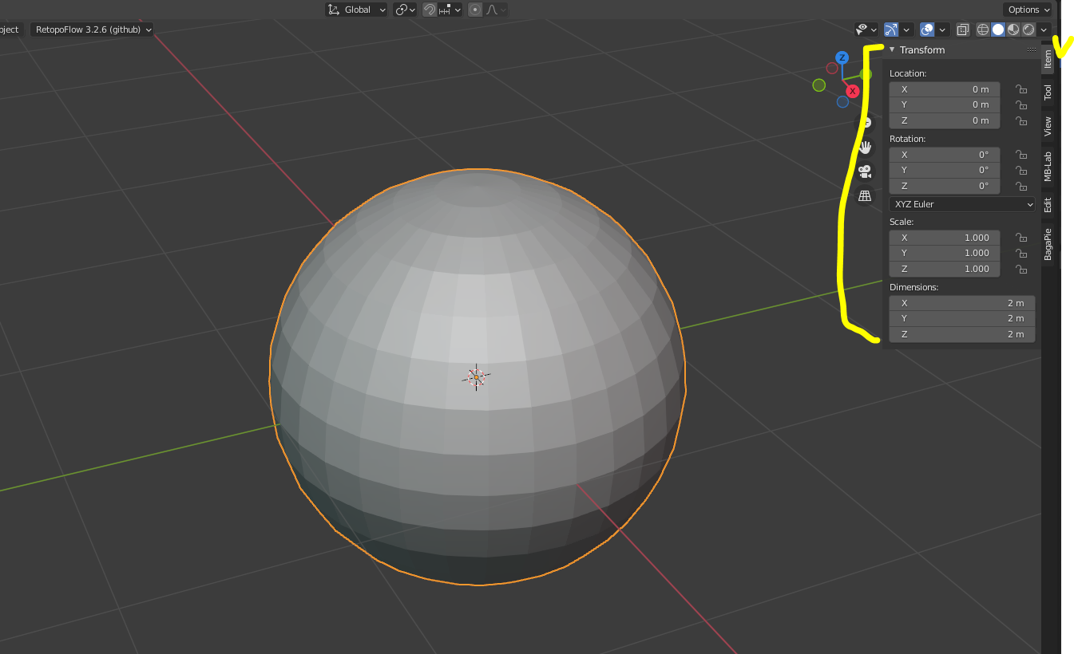Click the Transform panel drag grip
The height and width of the screenshot is (654, 1074).
coord(1031,49)
